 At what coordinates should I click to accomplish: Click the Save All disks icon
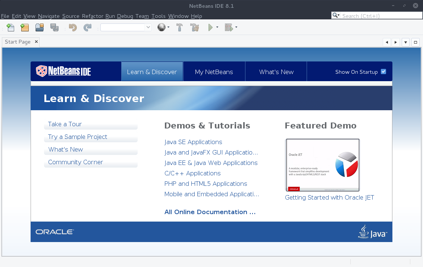54,27
